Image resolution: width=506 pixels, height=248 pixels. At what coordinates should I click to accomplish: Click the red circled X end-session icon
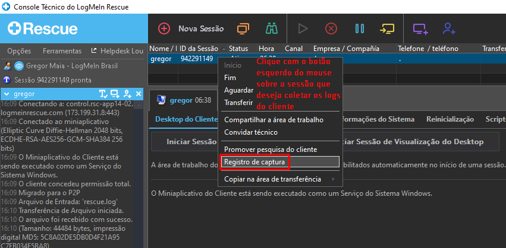[331, 28]
